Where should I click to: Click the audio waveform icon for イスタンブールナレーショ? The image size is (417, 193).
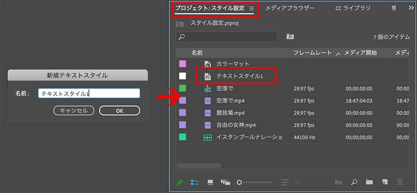point(207,138)
